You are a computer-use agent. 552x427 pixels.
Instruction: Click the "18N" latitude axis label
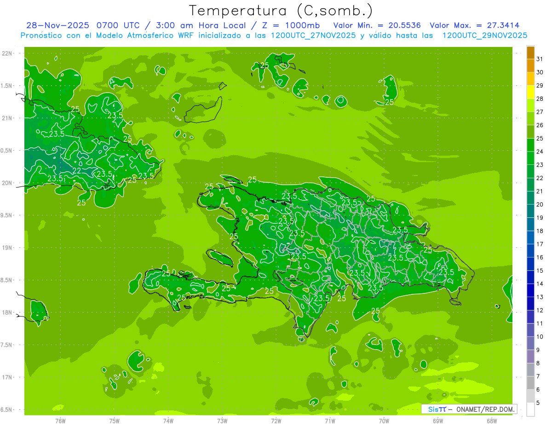pos(7,312)
